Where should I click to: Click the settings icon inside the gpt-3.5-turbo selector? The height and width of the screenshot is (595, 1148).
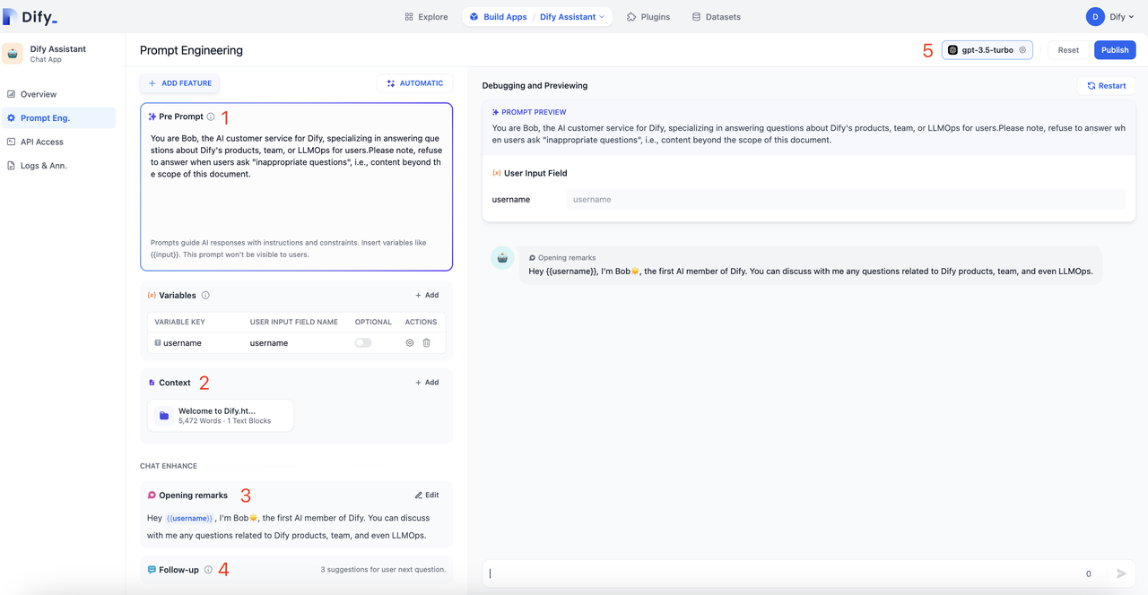click(1022, 50)
